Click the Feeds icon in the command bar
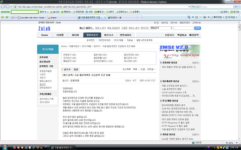The height and width of the screenshot is (150, 241). pyautogui.click(x=196, y=17)
